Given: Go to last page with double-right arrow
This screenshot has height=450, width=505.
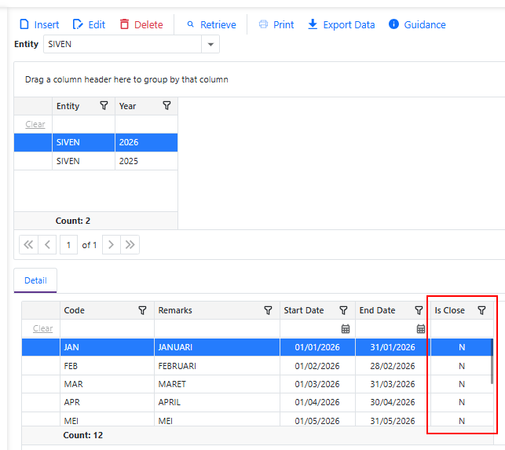Looking at the screenshot, I should [x=130, y=245].
